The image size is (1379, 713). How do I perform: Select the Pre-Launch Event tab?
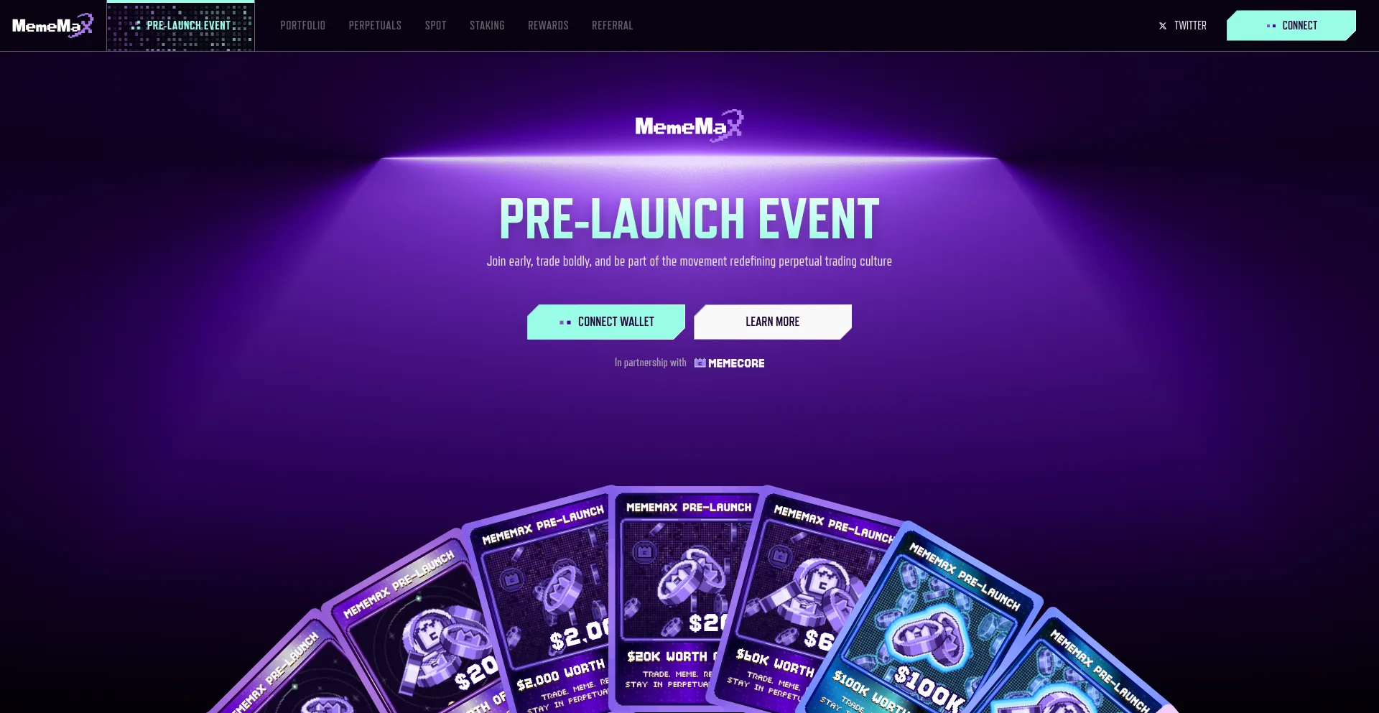click(x=181, y=26)
